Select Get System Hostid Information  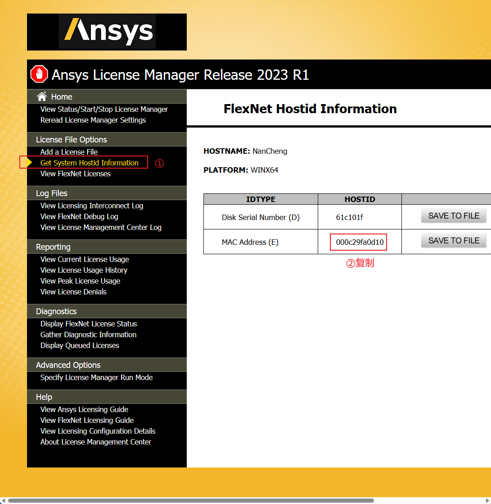[89, 163]
